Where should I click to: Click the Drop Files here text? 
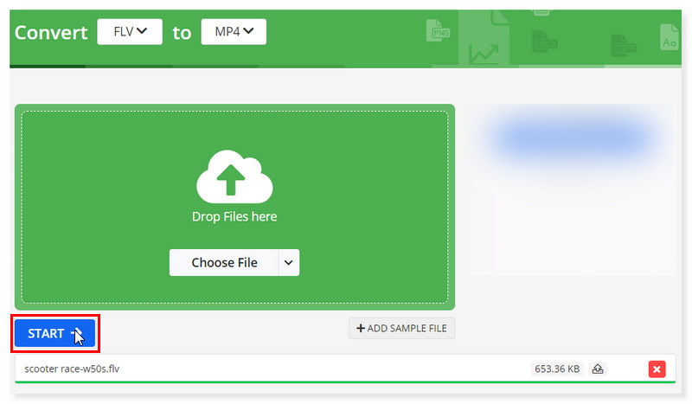coord(234,217)
